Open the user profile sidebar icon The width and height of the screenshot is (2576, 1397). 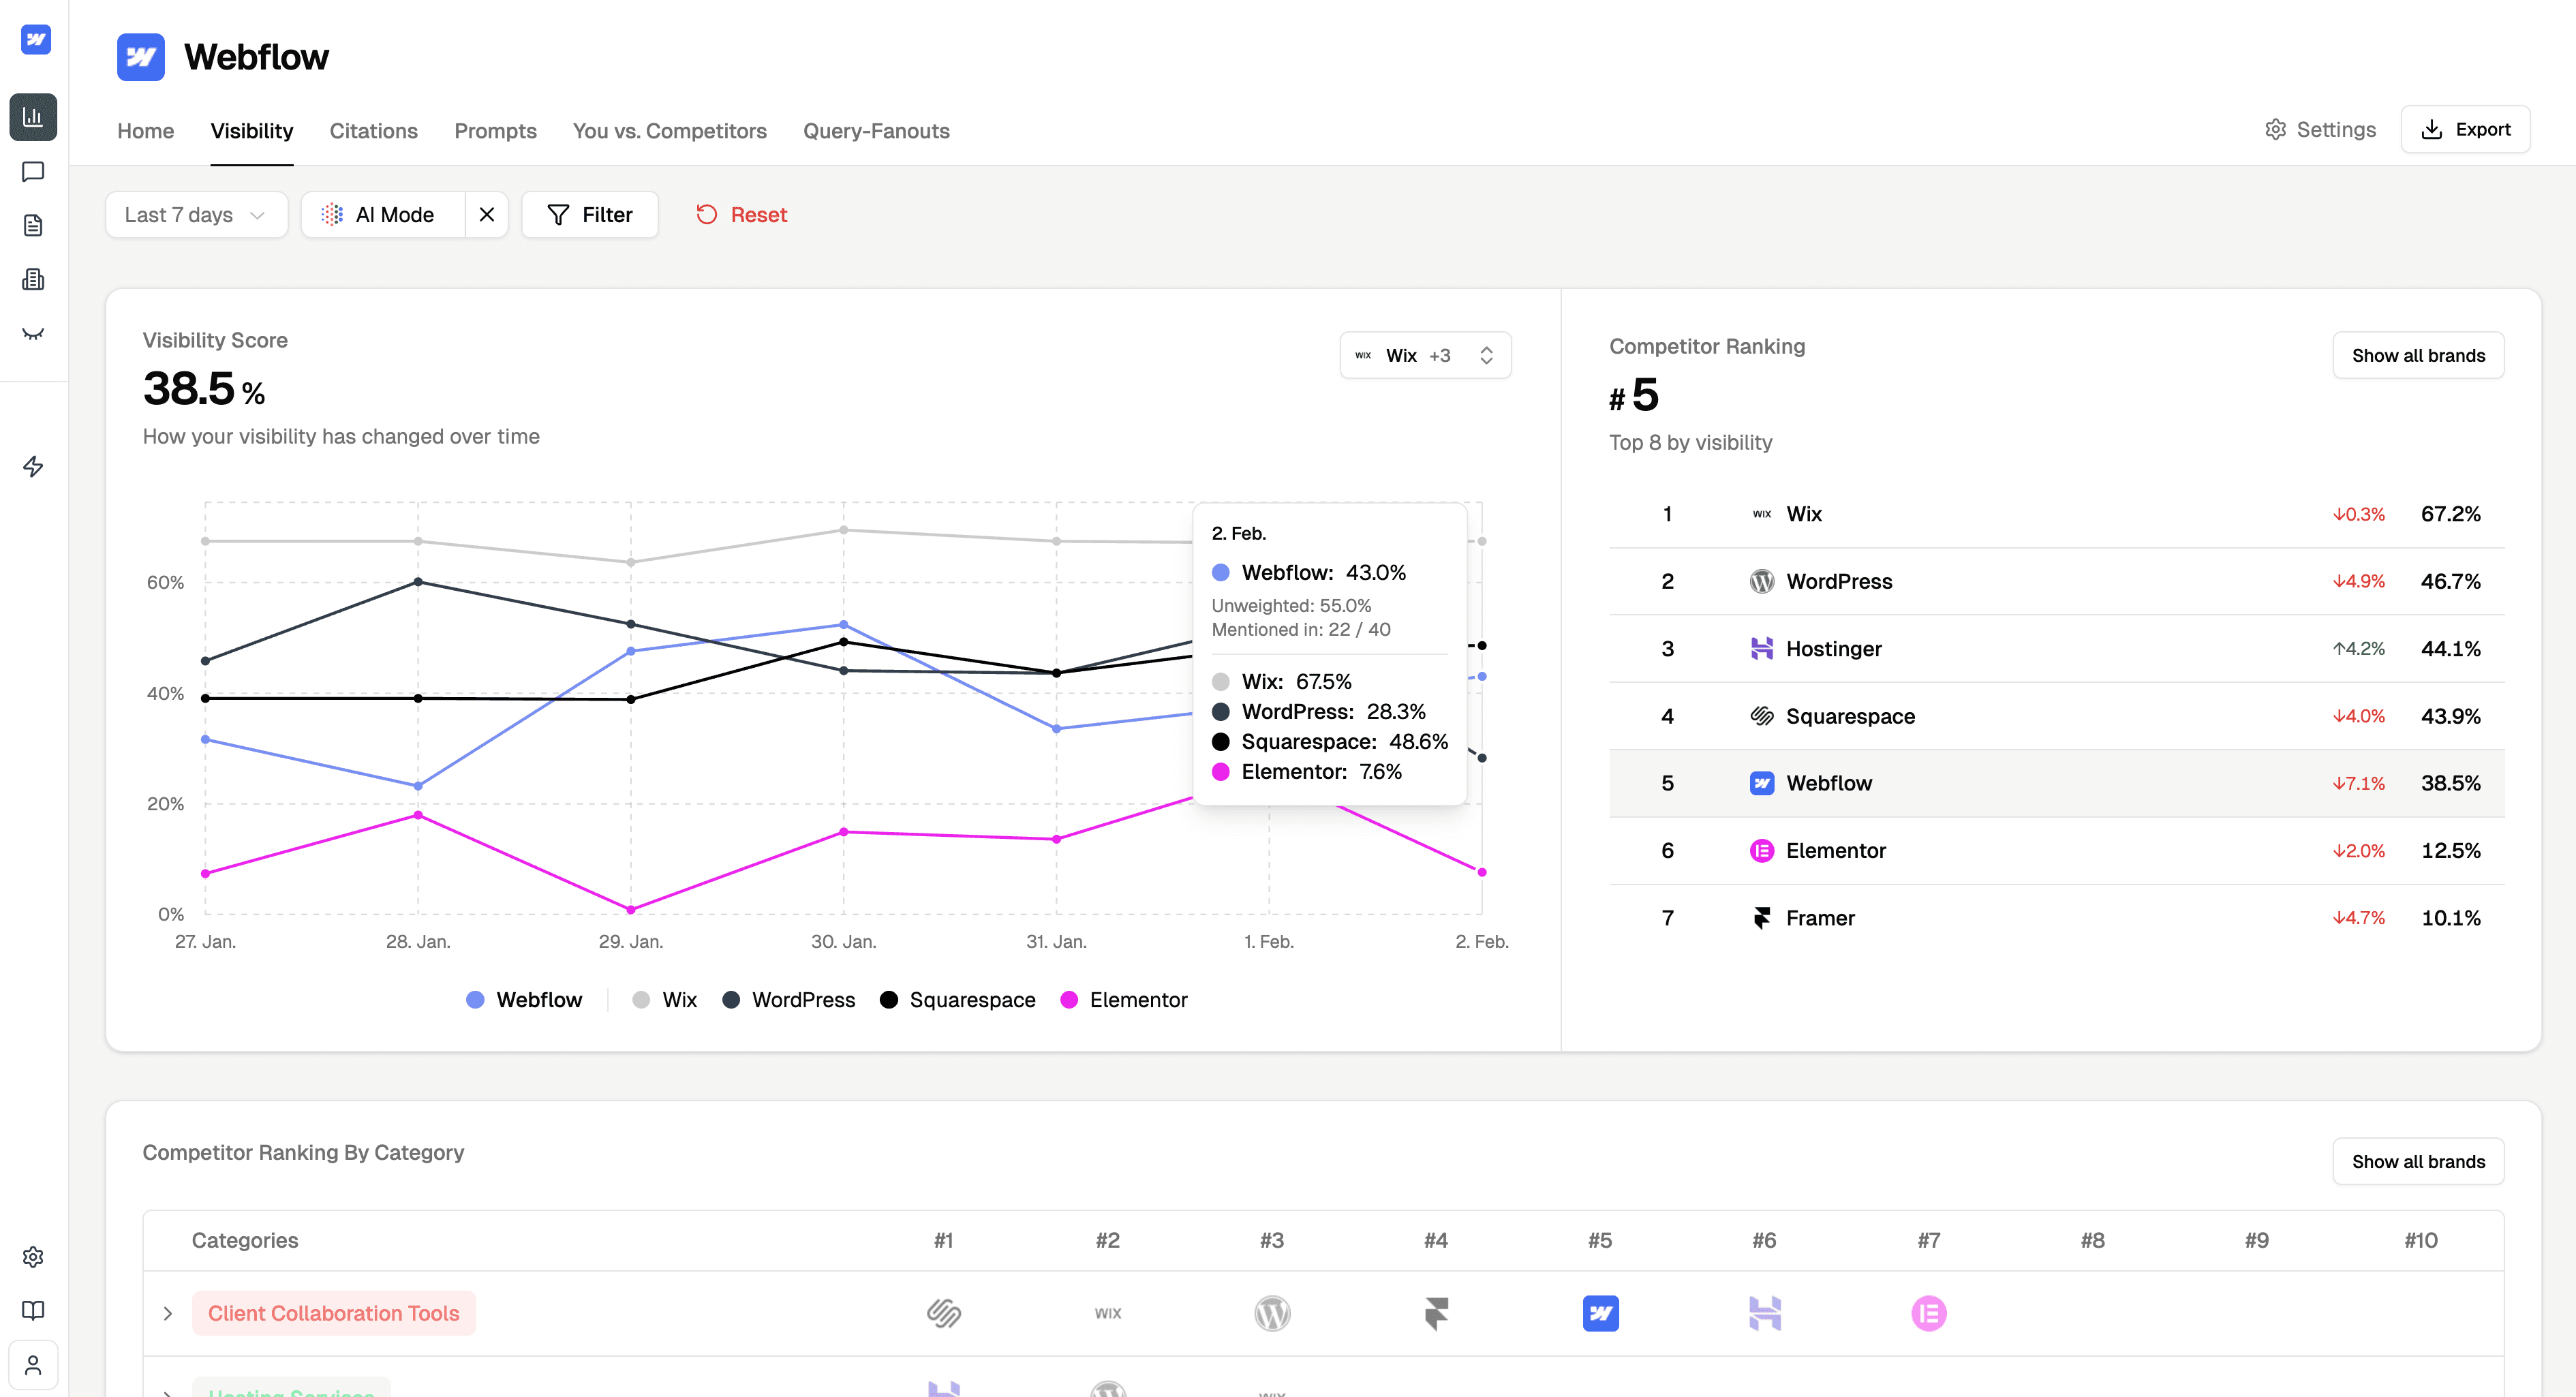(33, 1364)
